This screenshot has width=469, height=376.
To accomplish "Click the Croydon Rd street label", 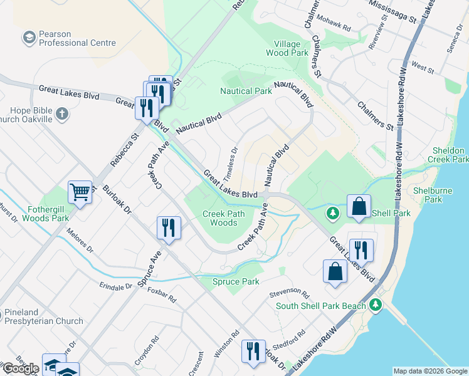I will [x=147, y=350].
